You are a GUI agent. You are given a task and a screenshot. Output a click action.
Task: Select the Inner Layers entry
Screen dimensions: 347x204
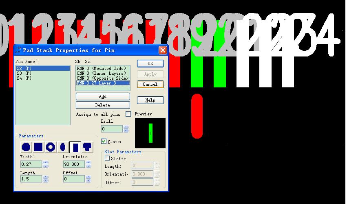coord(103,73)
